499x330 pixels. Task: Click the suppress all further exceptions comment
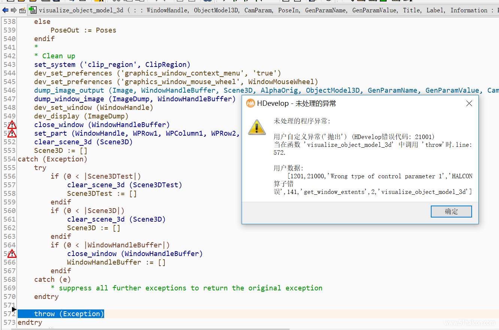click(187, 288)
